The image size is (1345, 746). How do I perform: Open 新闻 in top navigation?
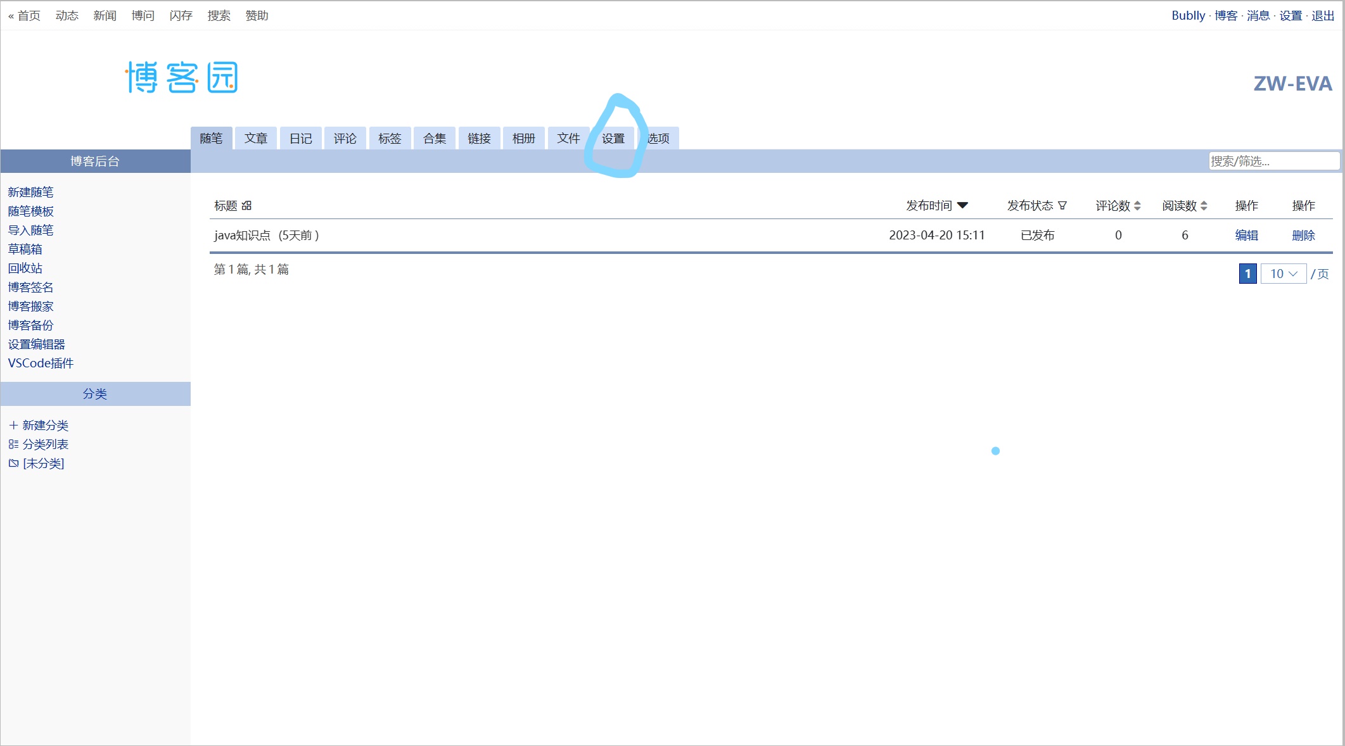point(105,15)
